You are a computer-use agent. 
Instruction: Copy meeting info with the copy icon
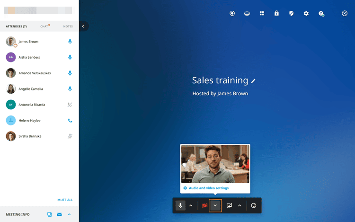click(x=49, y=214)
